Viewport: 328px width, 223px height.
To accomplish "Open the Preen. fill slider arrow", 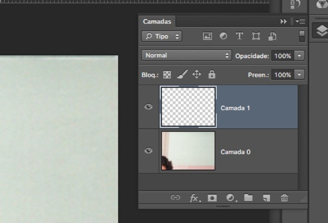I will (x=299, y=75).
